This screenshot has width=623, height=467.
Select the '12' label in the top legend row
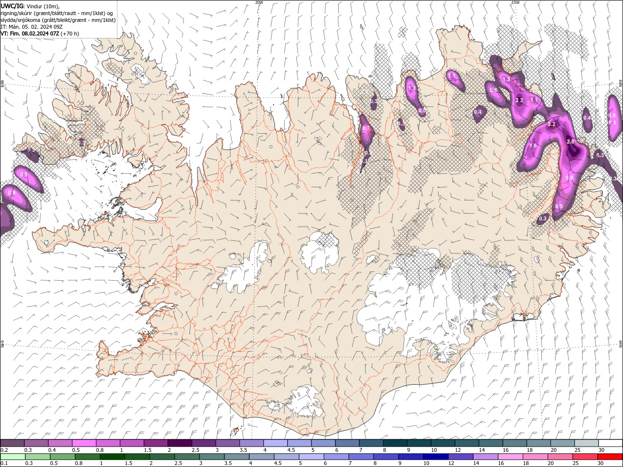coord(458,450)
